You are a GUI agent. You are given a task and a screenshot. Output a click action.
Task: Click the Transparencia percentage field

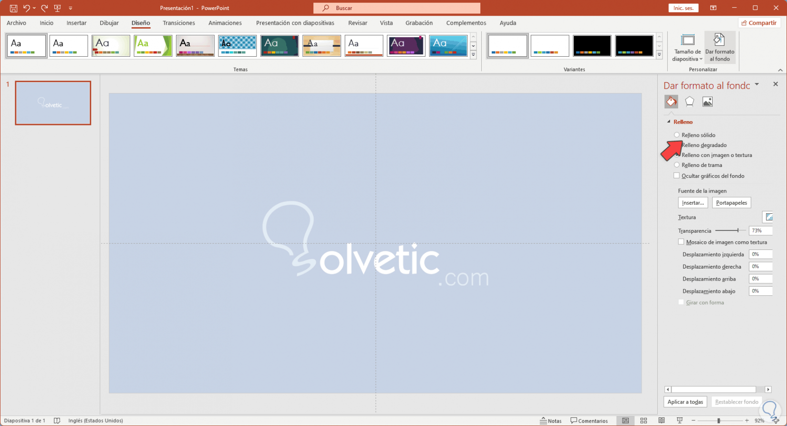pos(760,230)
